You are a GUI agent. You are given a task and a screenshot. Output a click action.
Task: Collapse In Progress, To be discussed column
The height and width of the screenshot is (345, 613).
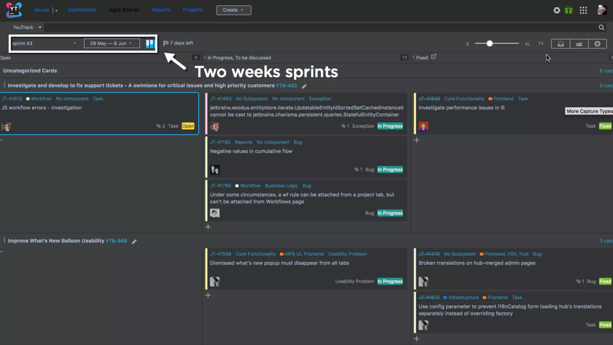point(205,57)
